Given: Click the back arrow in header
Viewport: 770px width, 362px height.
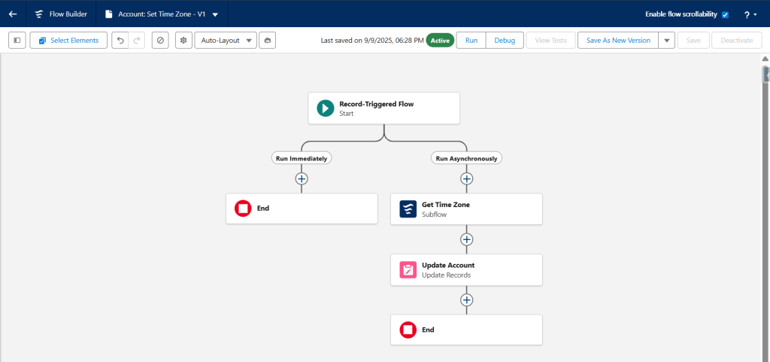Looking at the screenshot, I should click(13, 14).
